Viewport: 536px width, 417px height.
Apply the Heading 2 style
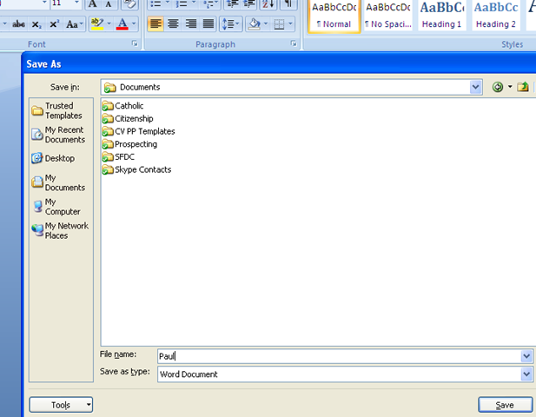click(x=496, y=16)
